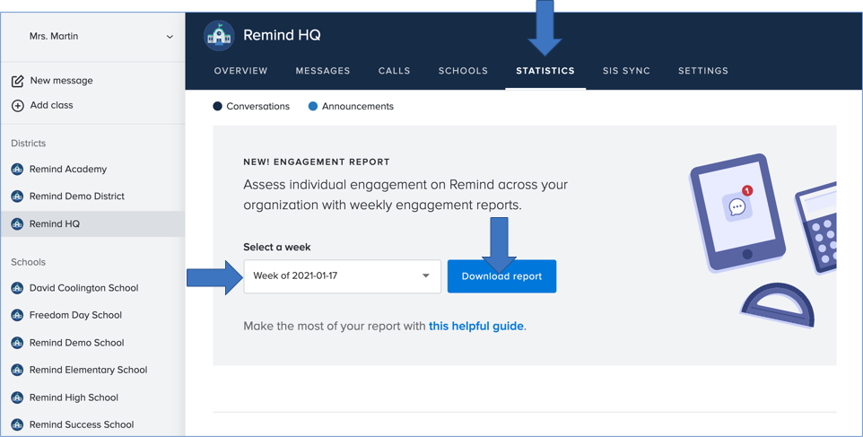863x437 pixels.
Task: Click the Freedom Day School icon
Action: 17,315
